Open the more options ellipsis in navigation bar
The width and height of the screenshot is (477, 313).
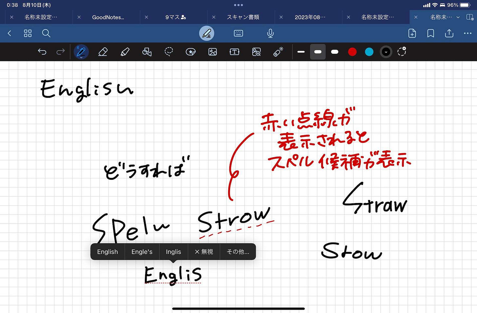[x=467, y=33]
